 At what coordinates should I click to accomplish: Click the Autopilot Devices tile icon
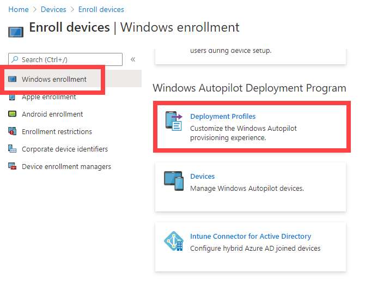tap(174, 180)
